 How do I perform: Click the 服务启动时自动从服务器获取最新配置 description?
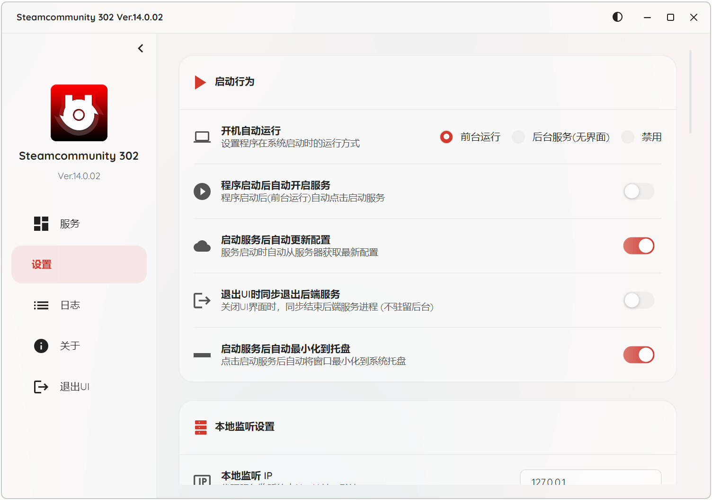[300, 253]
